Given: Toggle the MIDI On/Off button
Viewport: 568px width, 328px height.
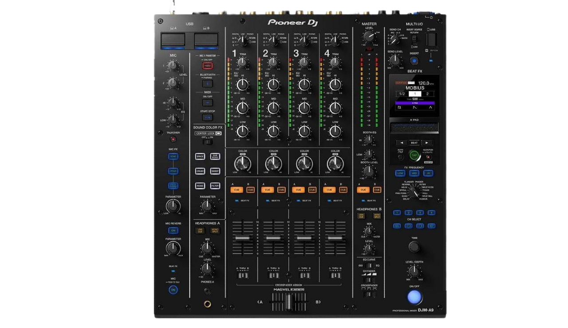Looking at the screenshot, I should (207, 102).
